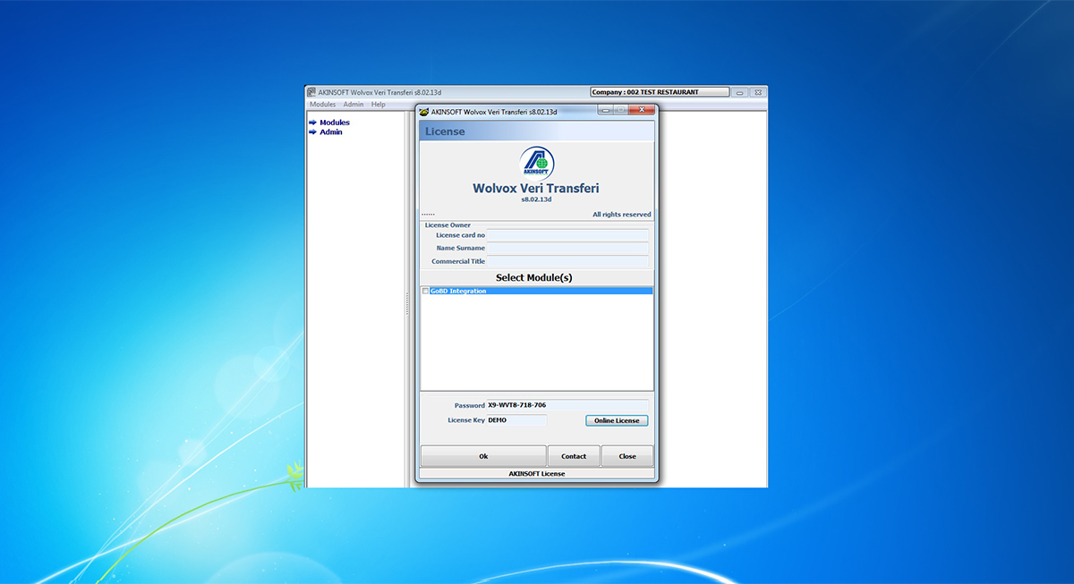Enable the GoBD Integration checkbox
Image resolution: width=1074 pixels, height=584 pixels.
[x=426, y=291]
